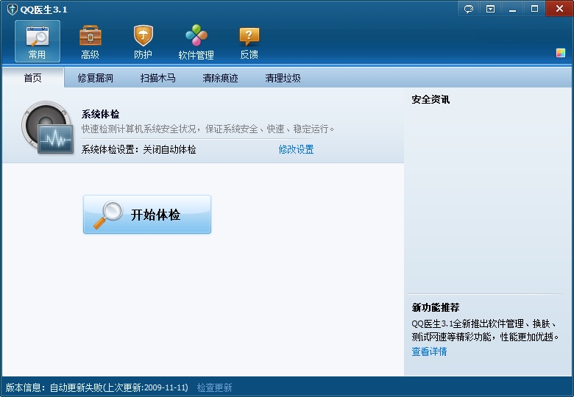Viewport: 574px width, 397px height.
Task: Open the 防护 (Protection) shield icon
Action: point(143,41)
